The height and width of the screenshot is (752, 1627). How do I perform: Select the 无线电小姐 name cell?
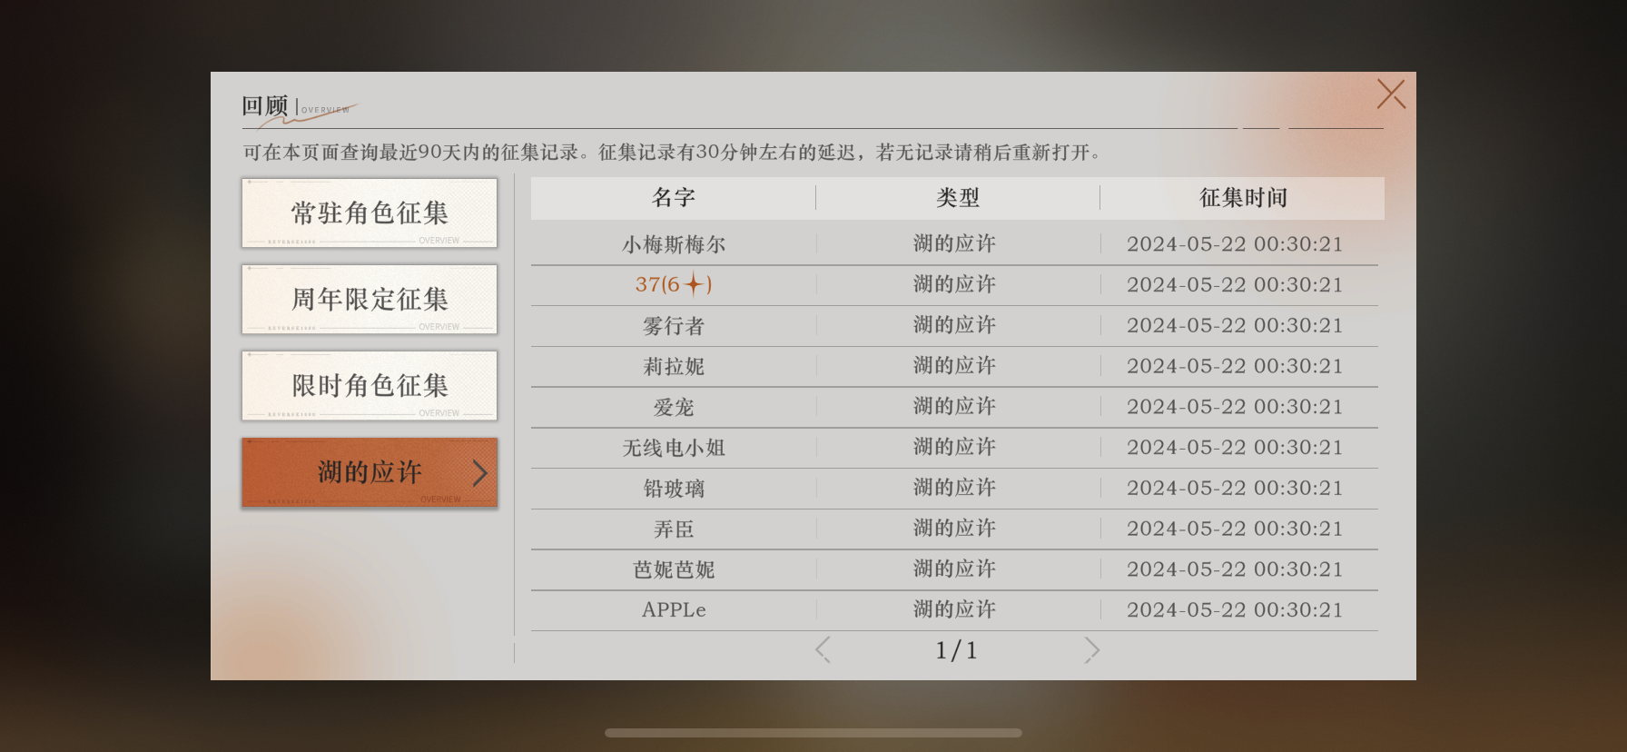[674, 448]
